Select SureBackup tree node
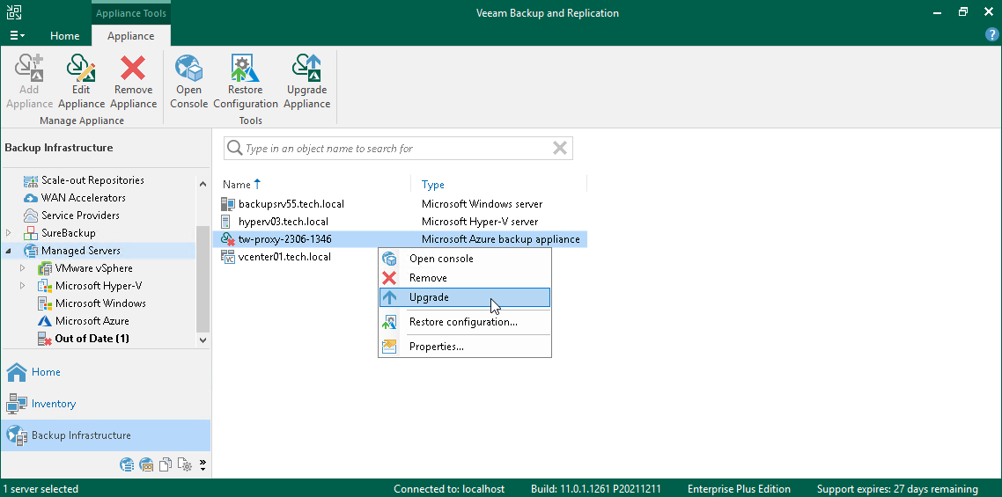The height and width of the screenshot is (497, 1002). (x=69, y=233)
